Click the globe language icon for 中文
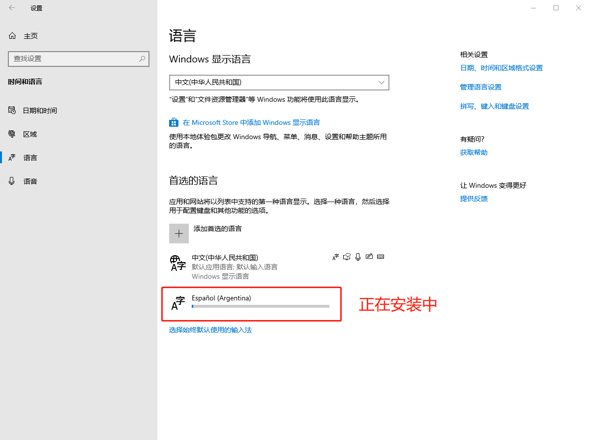Viewport: 590px width, 440px height. point(177,263)
